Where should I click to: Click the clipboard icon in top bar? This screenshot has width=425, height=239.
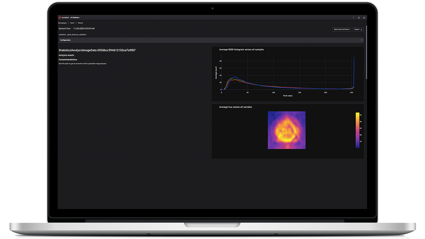[359, 18]
